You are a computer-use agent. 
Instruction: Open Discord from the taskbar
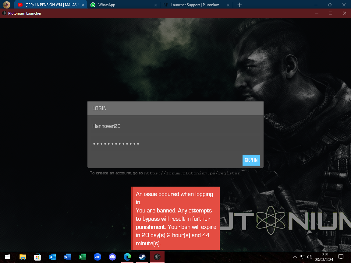tap(112, 257)
